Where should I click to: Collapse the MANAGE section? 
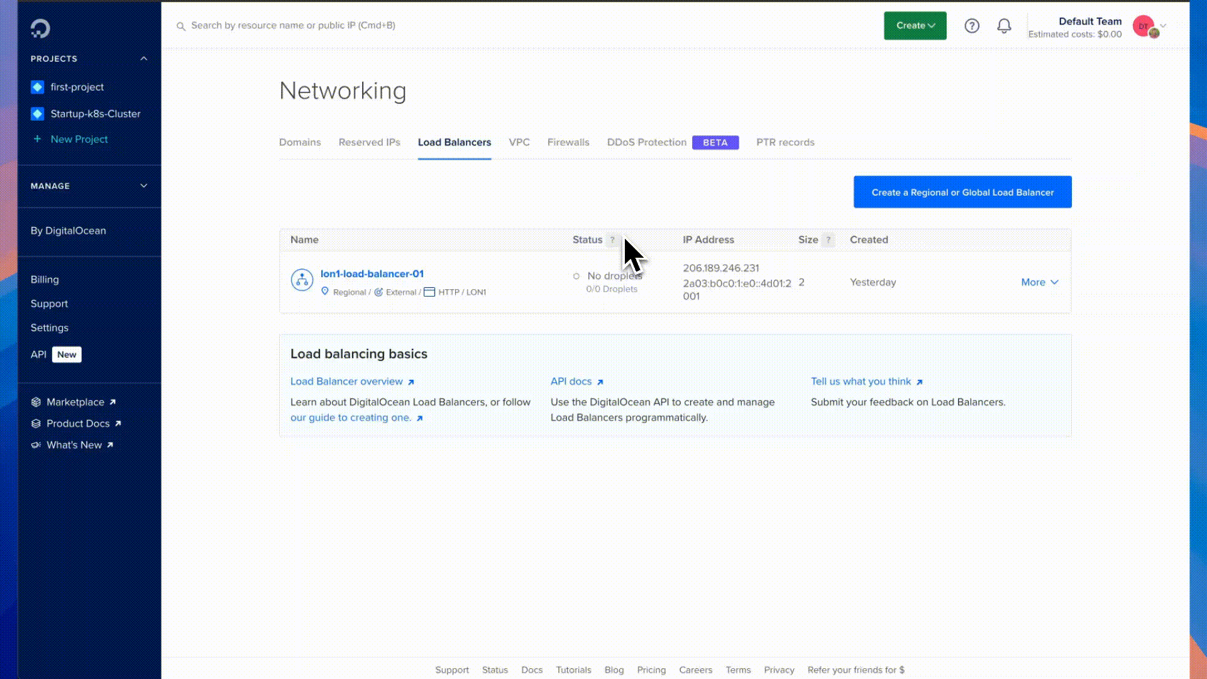click(x=144, y=186)
